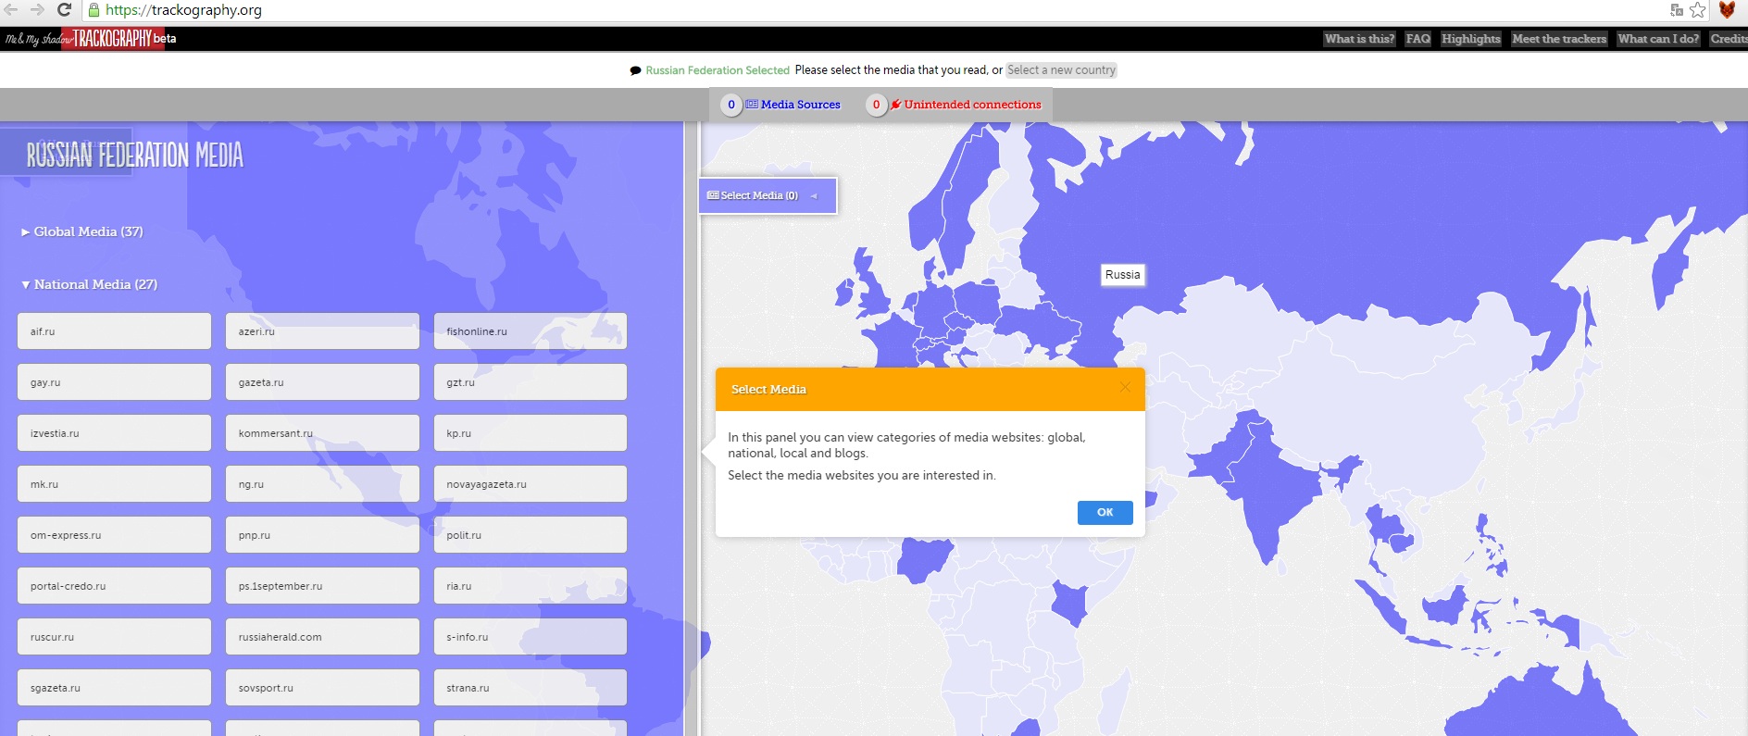Select the fishonline.ru media source
The width and height of the screenshot is (1748, 736).
click(x=531, y=331)
